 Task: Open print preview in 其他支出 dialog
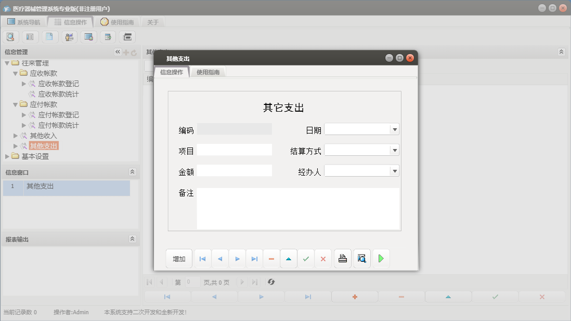point(361,258)
